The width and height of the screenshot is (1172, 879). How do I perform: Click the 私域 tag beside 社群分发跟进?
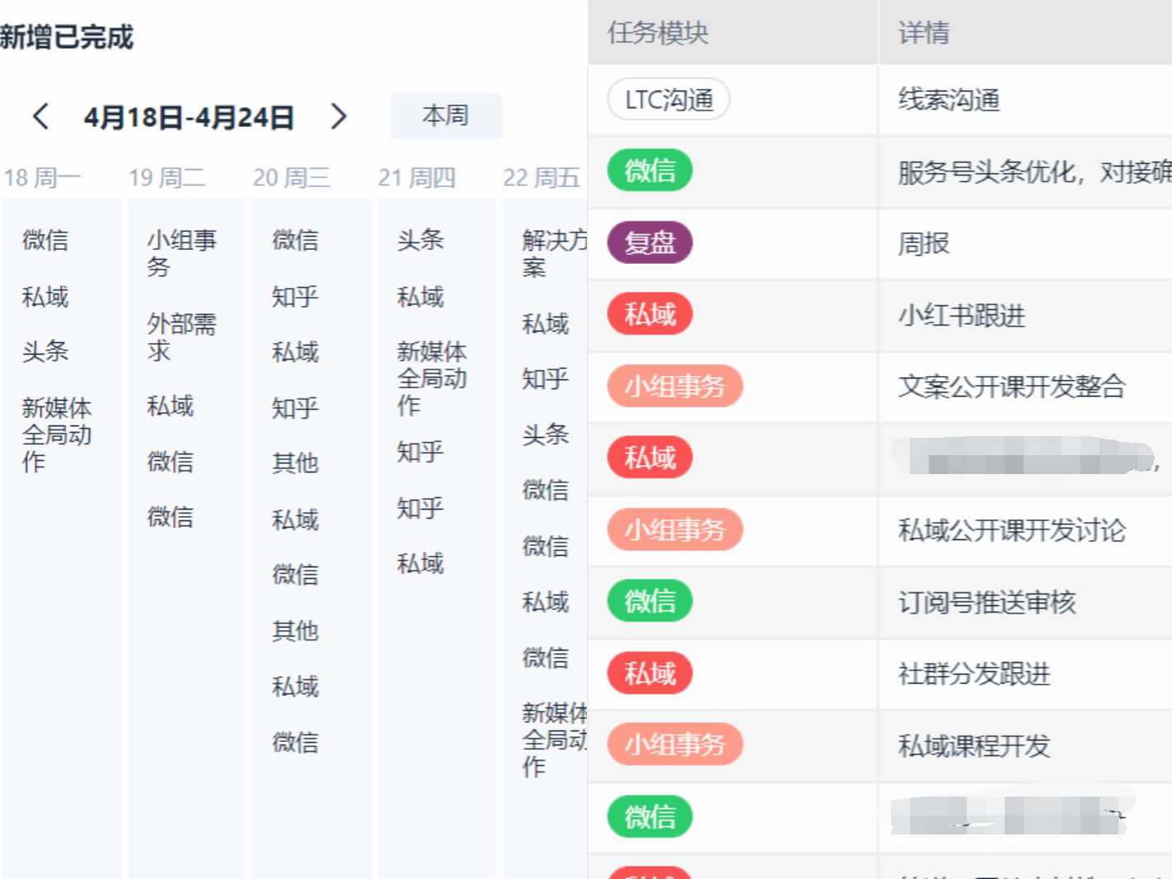649,673
